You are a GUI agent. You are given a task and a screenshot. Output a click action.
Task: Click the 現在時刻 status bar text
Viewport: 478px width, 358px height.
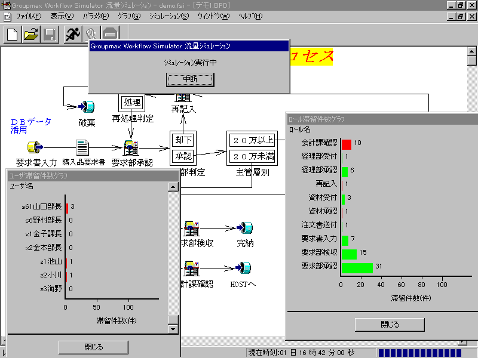pos(301,353)
